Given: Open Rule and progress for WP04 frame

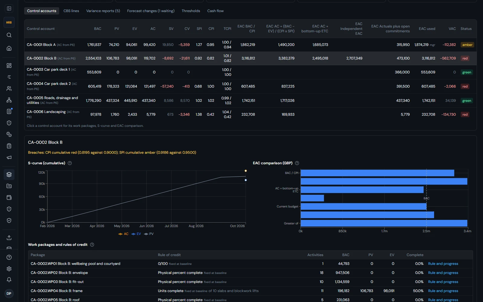Looking at the screenshot, I should coord(443,291).
